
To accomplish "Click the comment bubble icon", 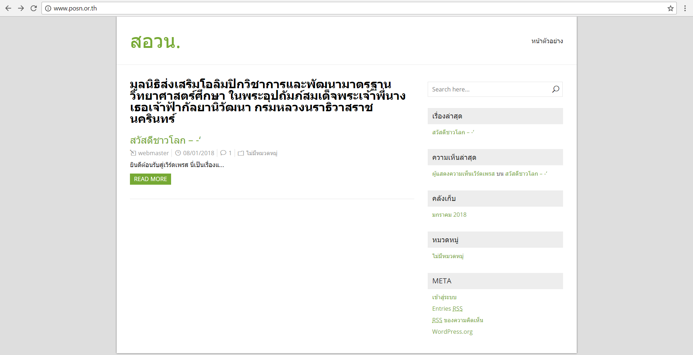I will (223, 153).
